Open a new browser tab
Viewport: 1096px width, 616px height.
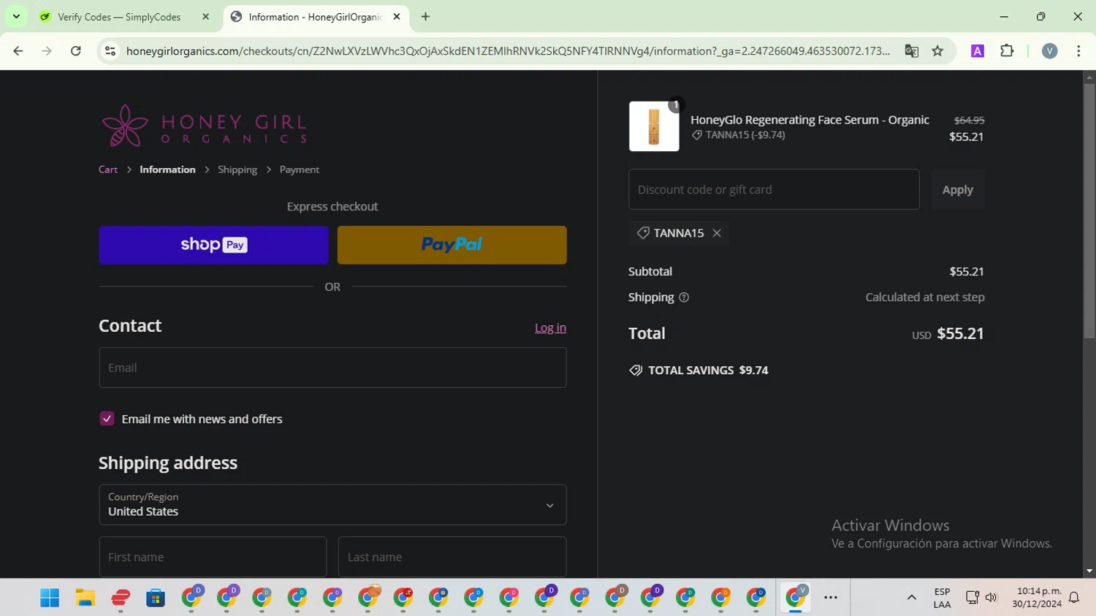[425, 17]
